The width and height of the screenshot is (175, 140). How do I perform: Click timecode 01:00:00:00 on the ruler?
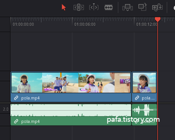click(23, 24)
